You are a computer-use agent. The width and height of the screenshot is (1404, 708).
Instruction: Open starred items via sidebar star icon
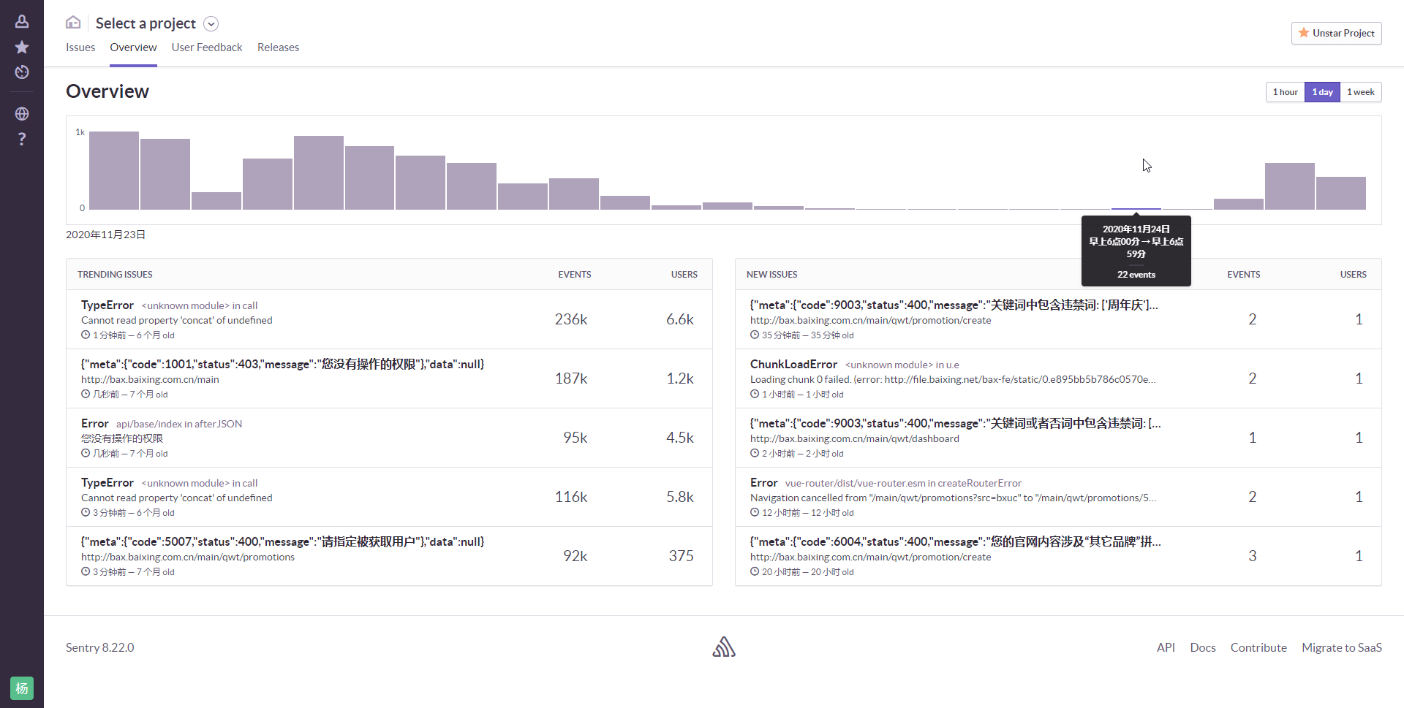point(22,47)
